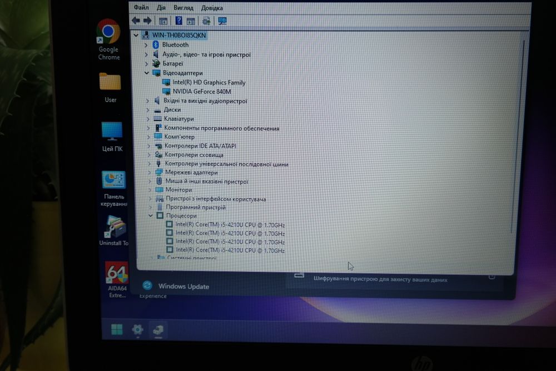The image size is (556, 371).
Task: Expand the Bluetooth category
Action: point(146,45)
